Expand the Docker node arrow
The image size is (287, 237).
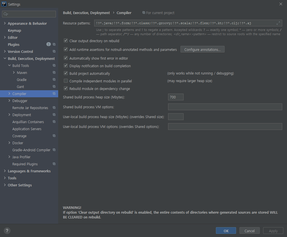[x=9, y=143]
